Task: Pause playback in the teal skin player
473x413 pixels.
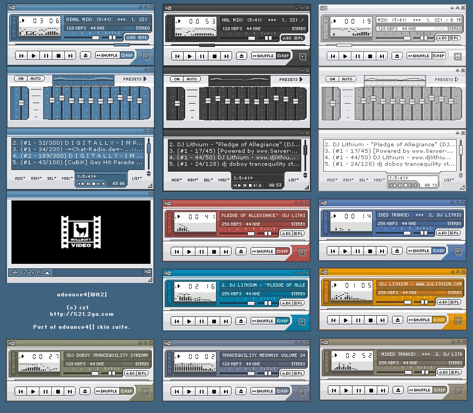Action: [x=201, y=321]
